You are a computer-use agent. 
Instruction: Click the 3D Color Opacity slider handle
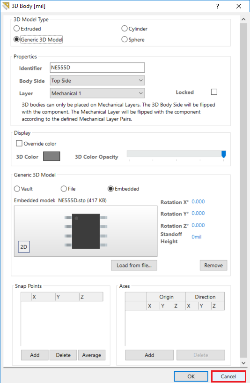(x=223, y=154)
